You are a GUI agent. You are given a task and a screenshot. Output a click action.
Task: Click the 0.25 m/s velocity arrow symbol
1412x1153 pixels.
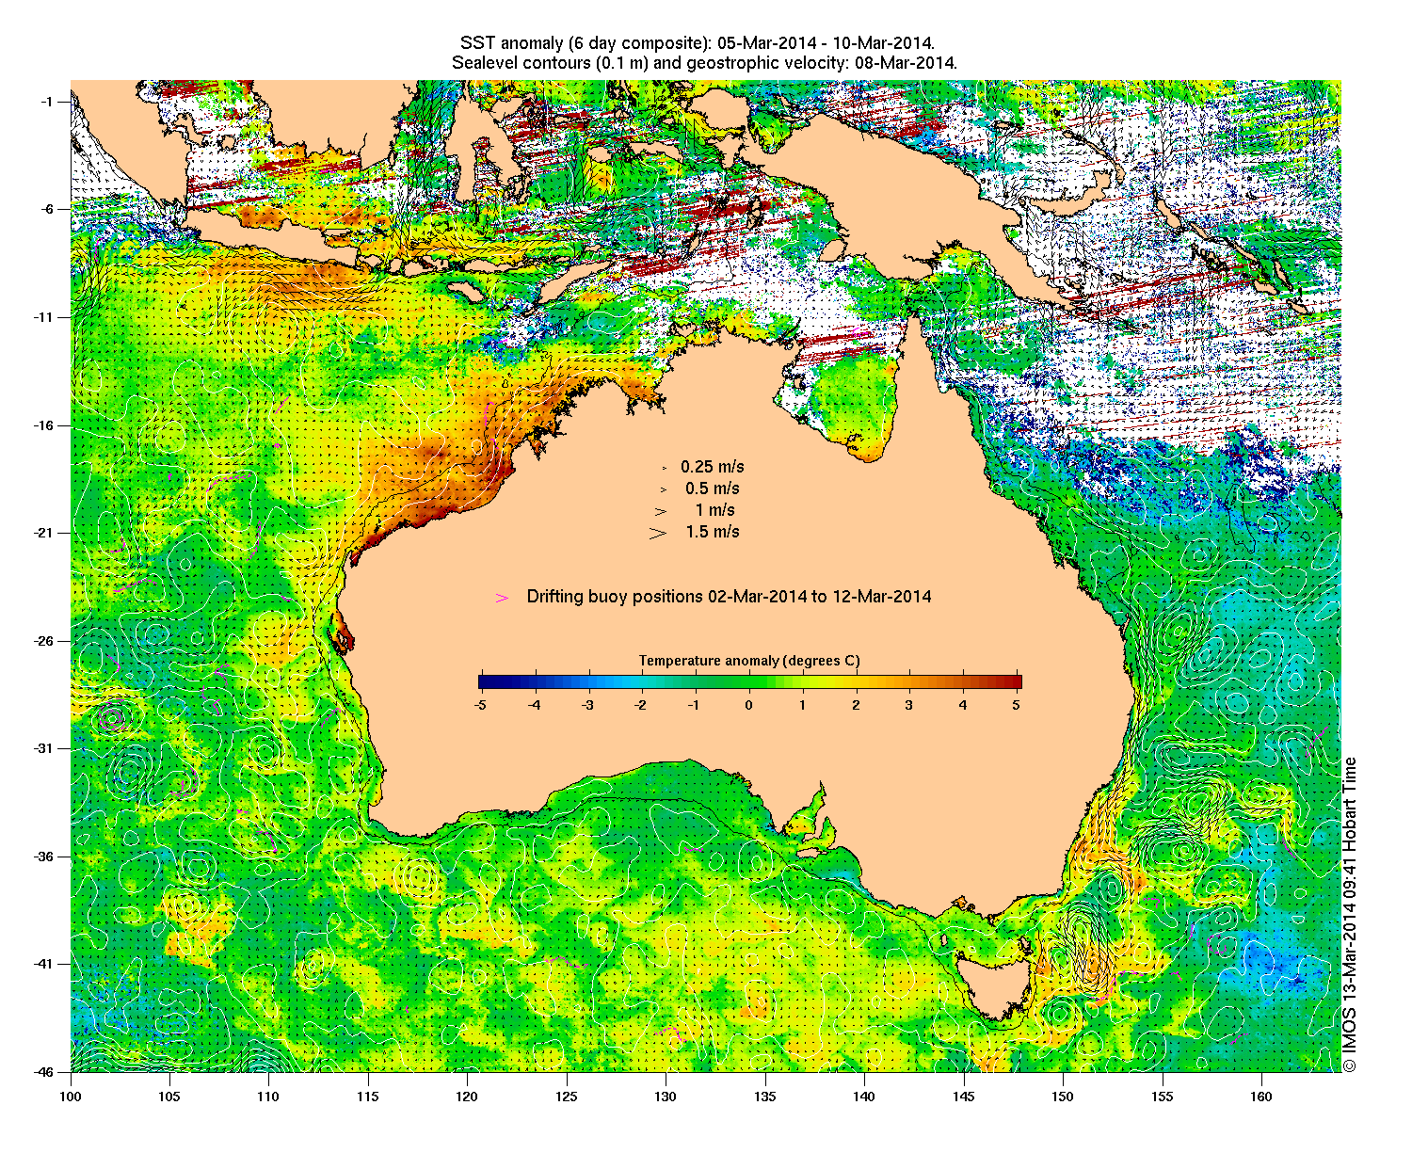pos(665,467)
